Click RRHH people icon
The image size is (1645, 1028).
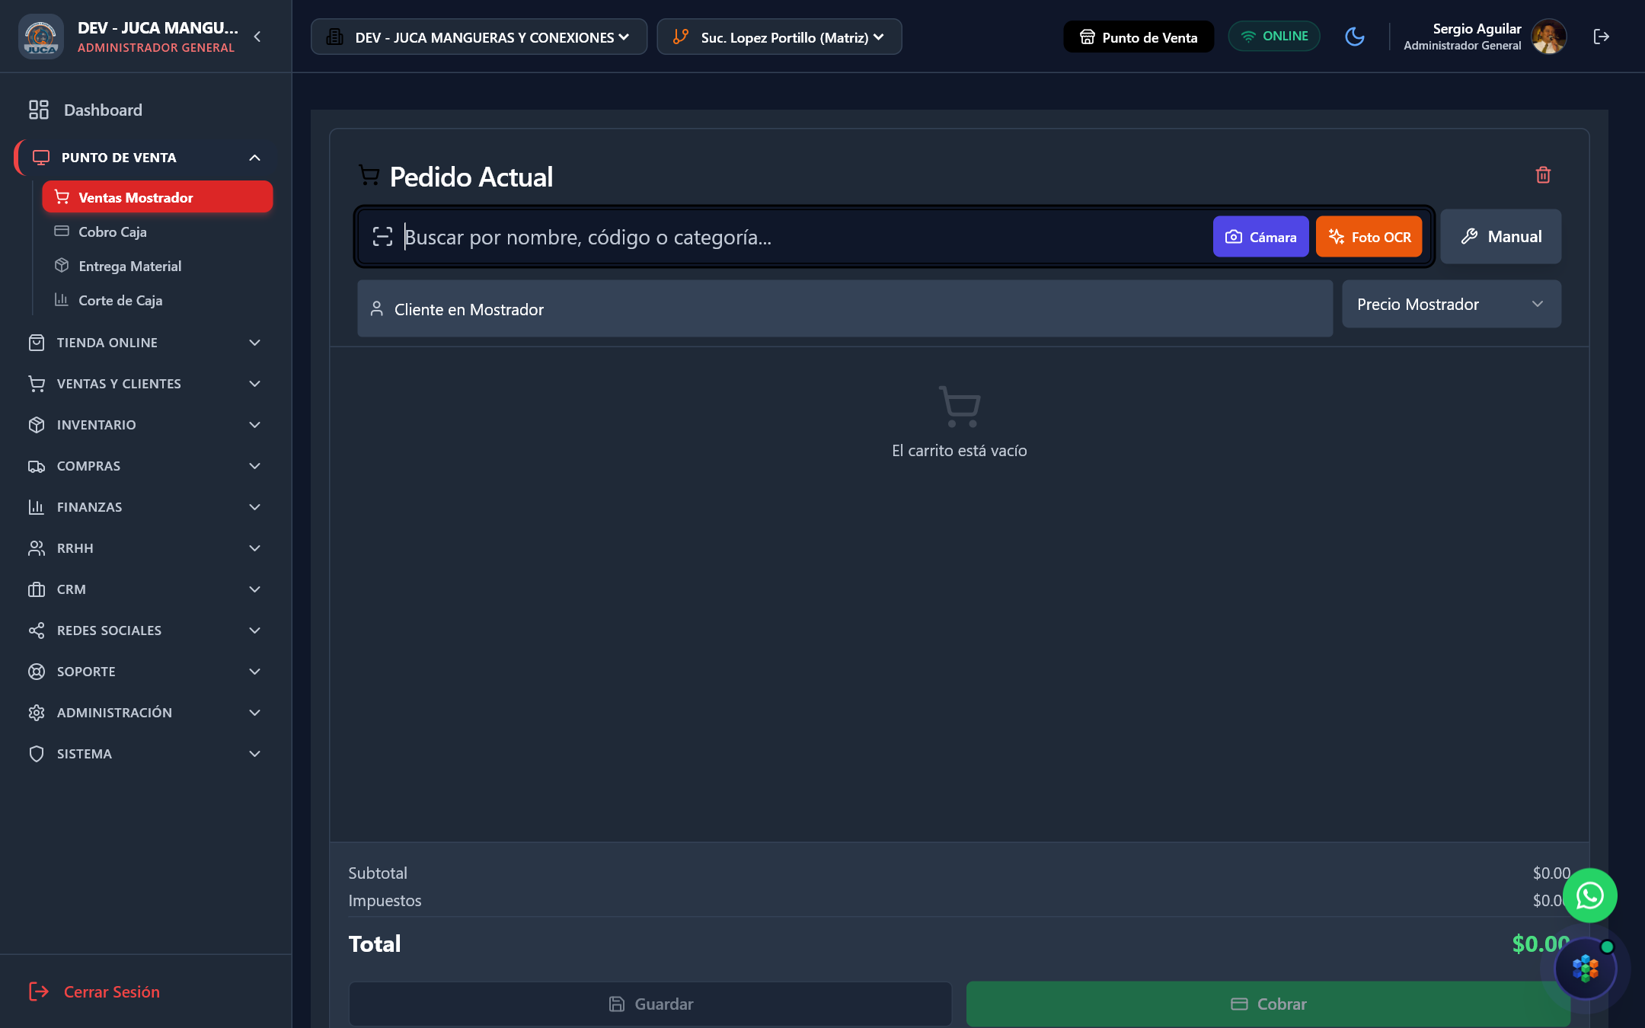[37, 548]
